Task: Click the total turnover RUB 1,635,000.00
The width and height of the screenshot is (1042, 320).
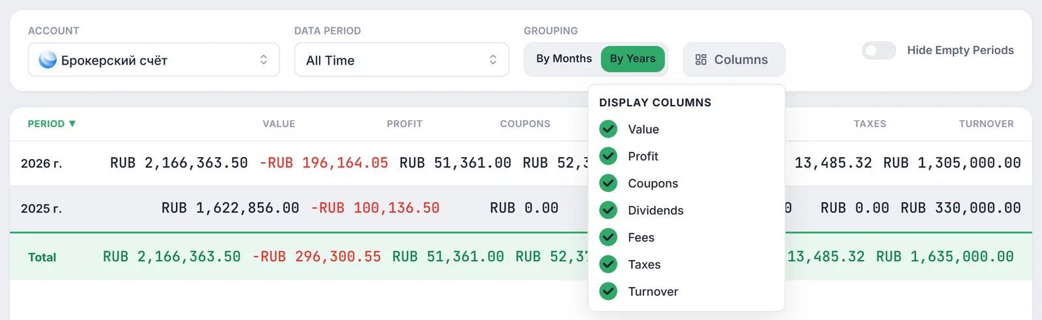Action: click(945, 257)
